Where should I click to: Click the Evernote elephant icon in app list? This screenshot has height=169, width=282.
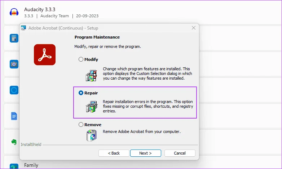14,142
